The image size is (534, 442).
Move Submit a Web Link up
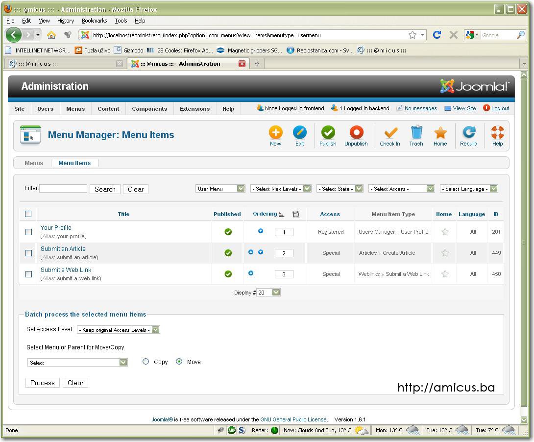[x=251, y=273]
